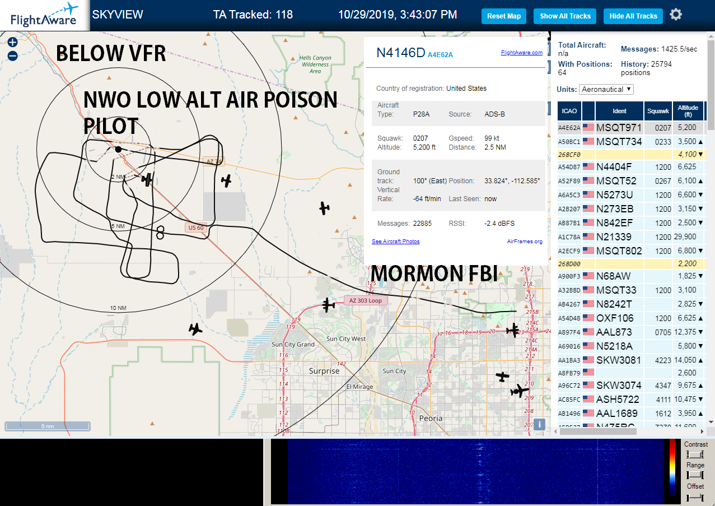Click the US flag in N4404F row
715x506 pixels.
click(588, 166)
